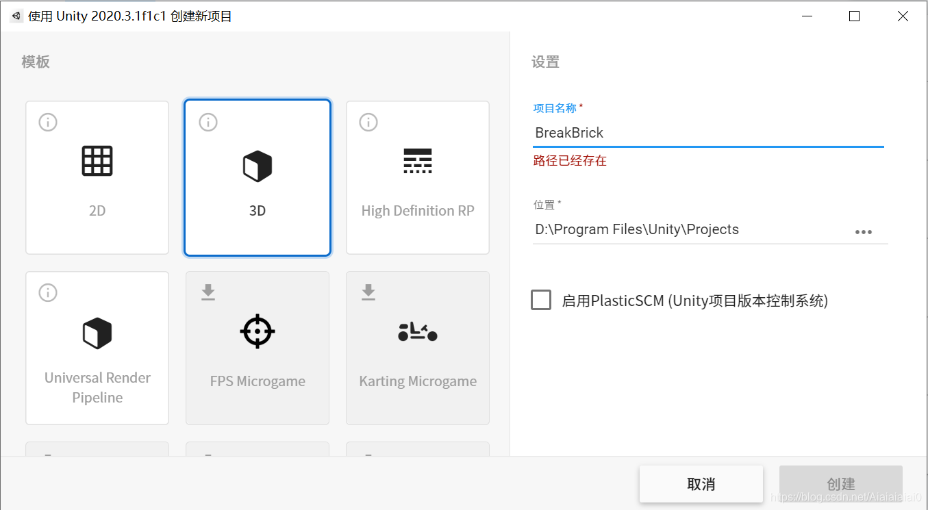The width and height of the screenshot is (928, 510).
Task: Select the 3D template label
Action: tap(258, 211)
